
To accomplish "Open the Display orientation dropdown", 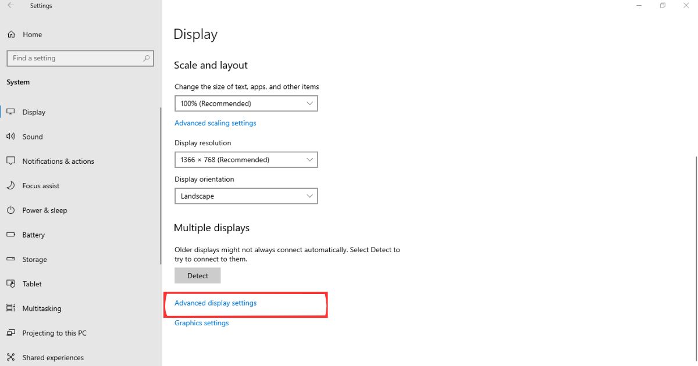I will 246,196.
